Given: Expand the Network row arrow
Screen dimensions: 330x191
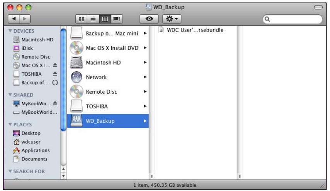Looking at the screenshot, I should click(x=145, y=77).
